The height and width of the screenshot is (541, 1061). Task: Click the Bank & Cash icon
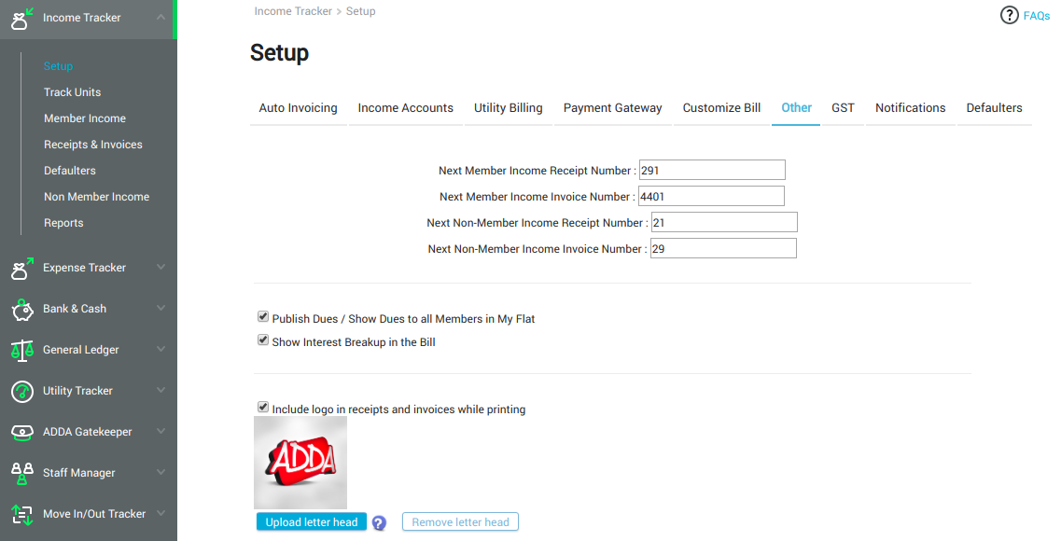coord(22,309)
